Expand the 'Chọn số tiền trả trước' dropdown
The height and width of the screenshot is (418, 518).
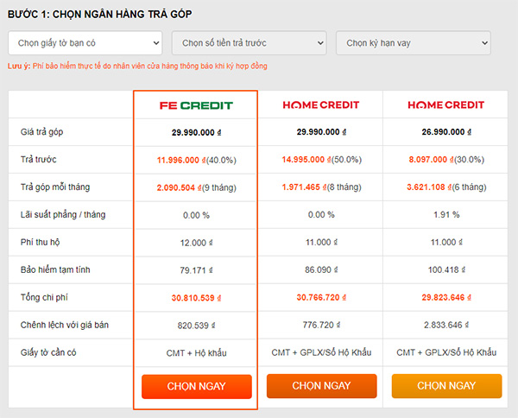pos(249,42)
